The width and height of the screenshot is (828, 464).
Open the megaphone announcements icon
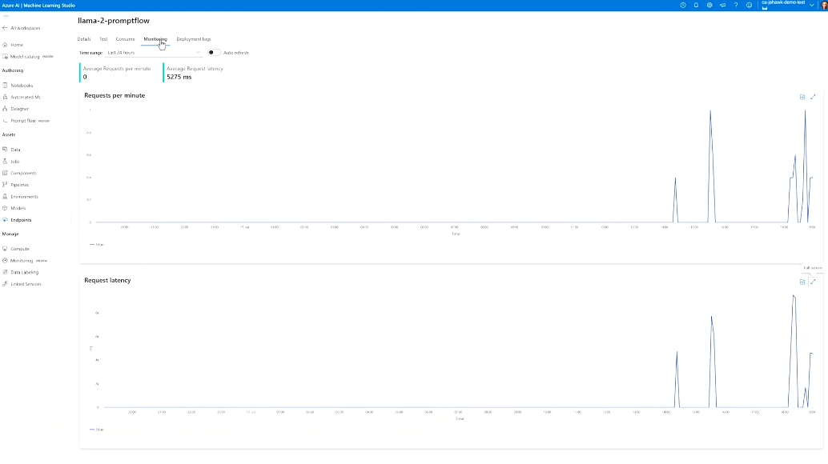(x=722, y=6)
